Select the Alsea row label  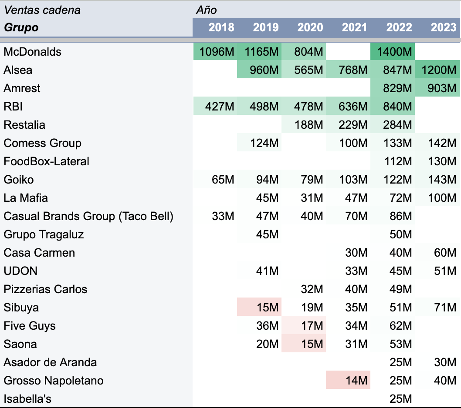tap(17, 70)
